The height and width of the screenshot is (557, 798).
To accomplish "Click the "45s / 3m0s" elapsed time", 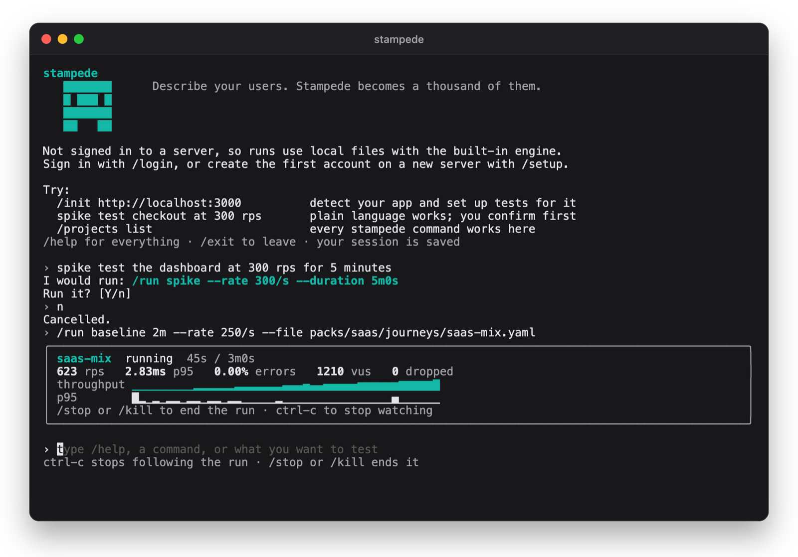I will pos(220,359).
